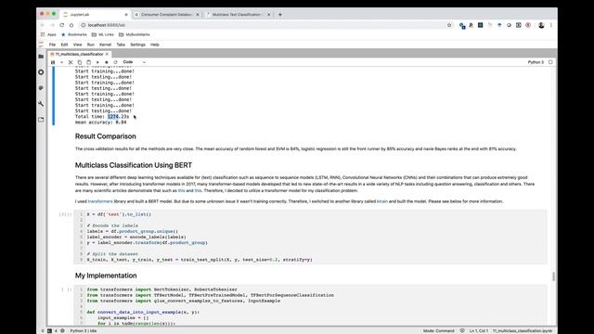Open the Chrome profile avatar

(x=541, y=25)
